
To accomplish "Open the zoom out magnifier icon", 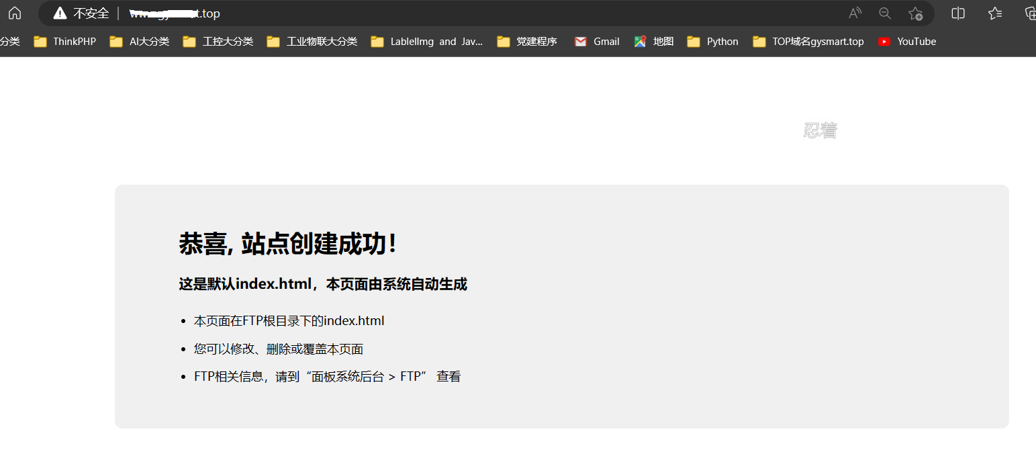I will pyautogui.click(x=885, y=13).
